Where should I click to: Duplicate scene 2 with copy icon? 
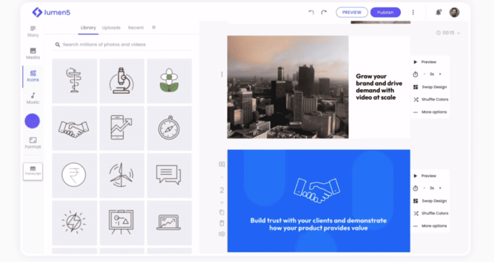pos(222,212)
